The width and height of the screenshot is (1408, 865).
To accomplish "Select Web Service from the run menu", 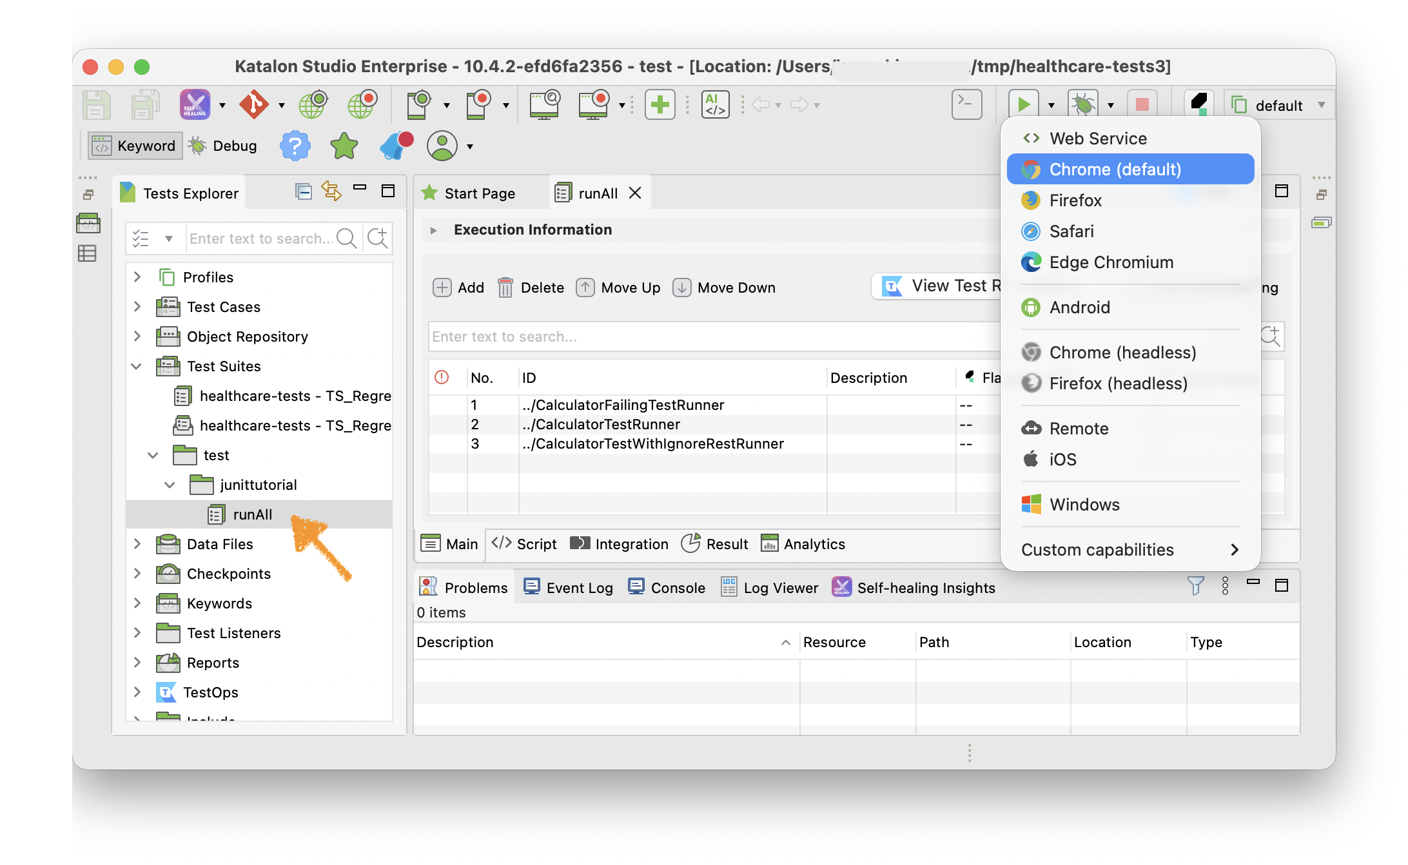I will coord(1131,138).
